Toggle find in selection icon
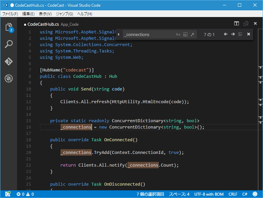Image resolution: width=263 pixels, height=198 pixels. 240,34
